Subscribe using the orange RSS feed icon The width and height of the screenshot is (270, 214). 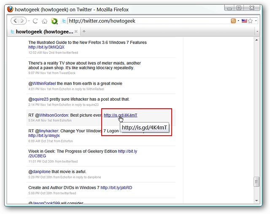coord(233,21)
